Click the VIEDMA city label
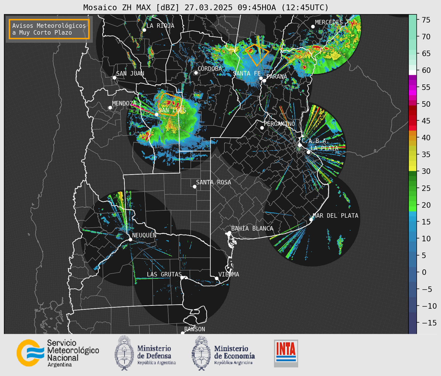The image size is (441, 376). 229,274
